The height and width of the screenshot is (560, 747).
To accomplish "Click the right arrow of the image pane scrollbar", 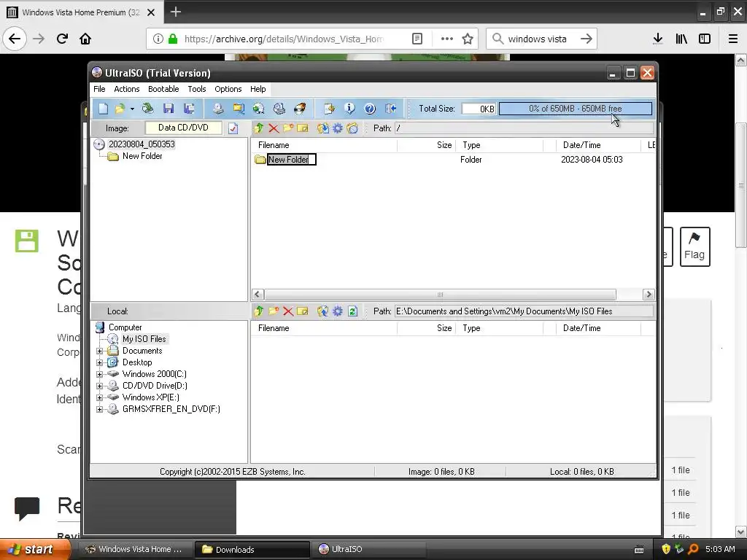I will (x=648, y=295).
